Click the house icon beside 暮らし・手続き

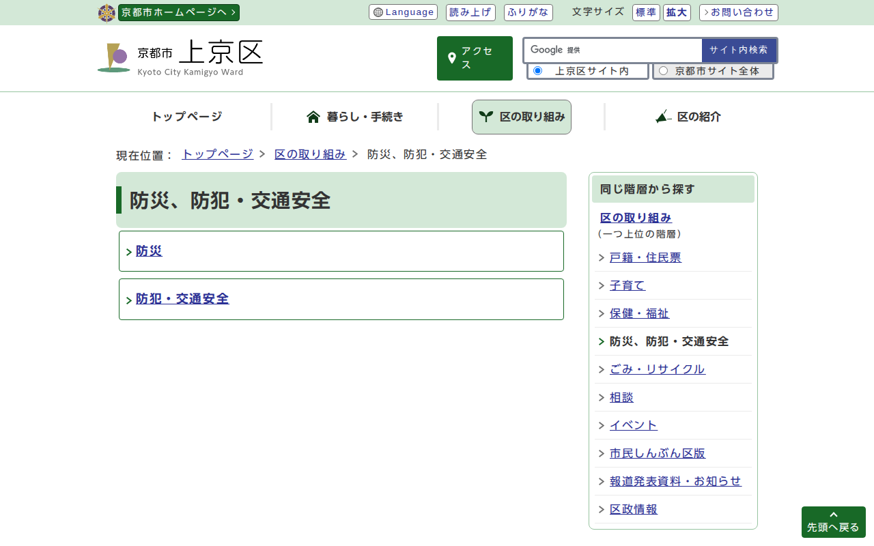[313, 117]
